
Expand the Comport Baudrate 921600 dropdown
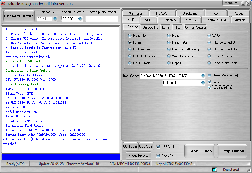[80, 19]
